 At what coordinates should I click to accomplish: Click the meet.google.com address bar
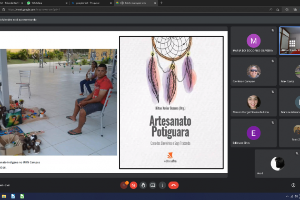(x=134, y=9)
